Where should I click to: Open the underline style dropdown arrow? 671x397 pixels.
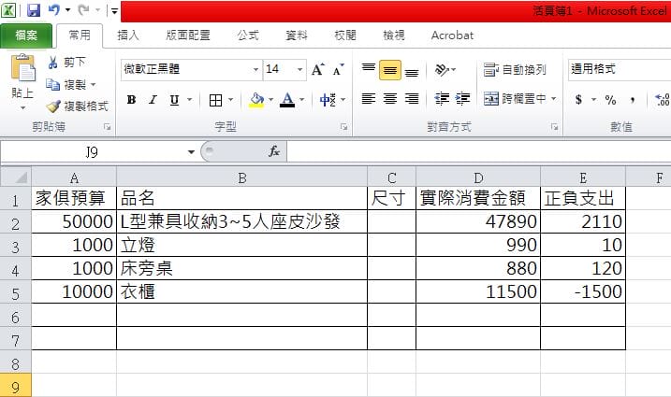(x=190, y=100)
